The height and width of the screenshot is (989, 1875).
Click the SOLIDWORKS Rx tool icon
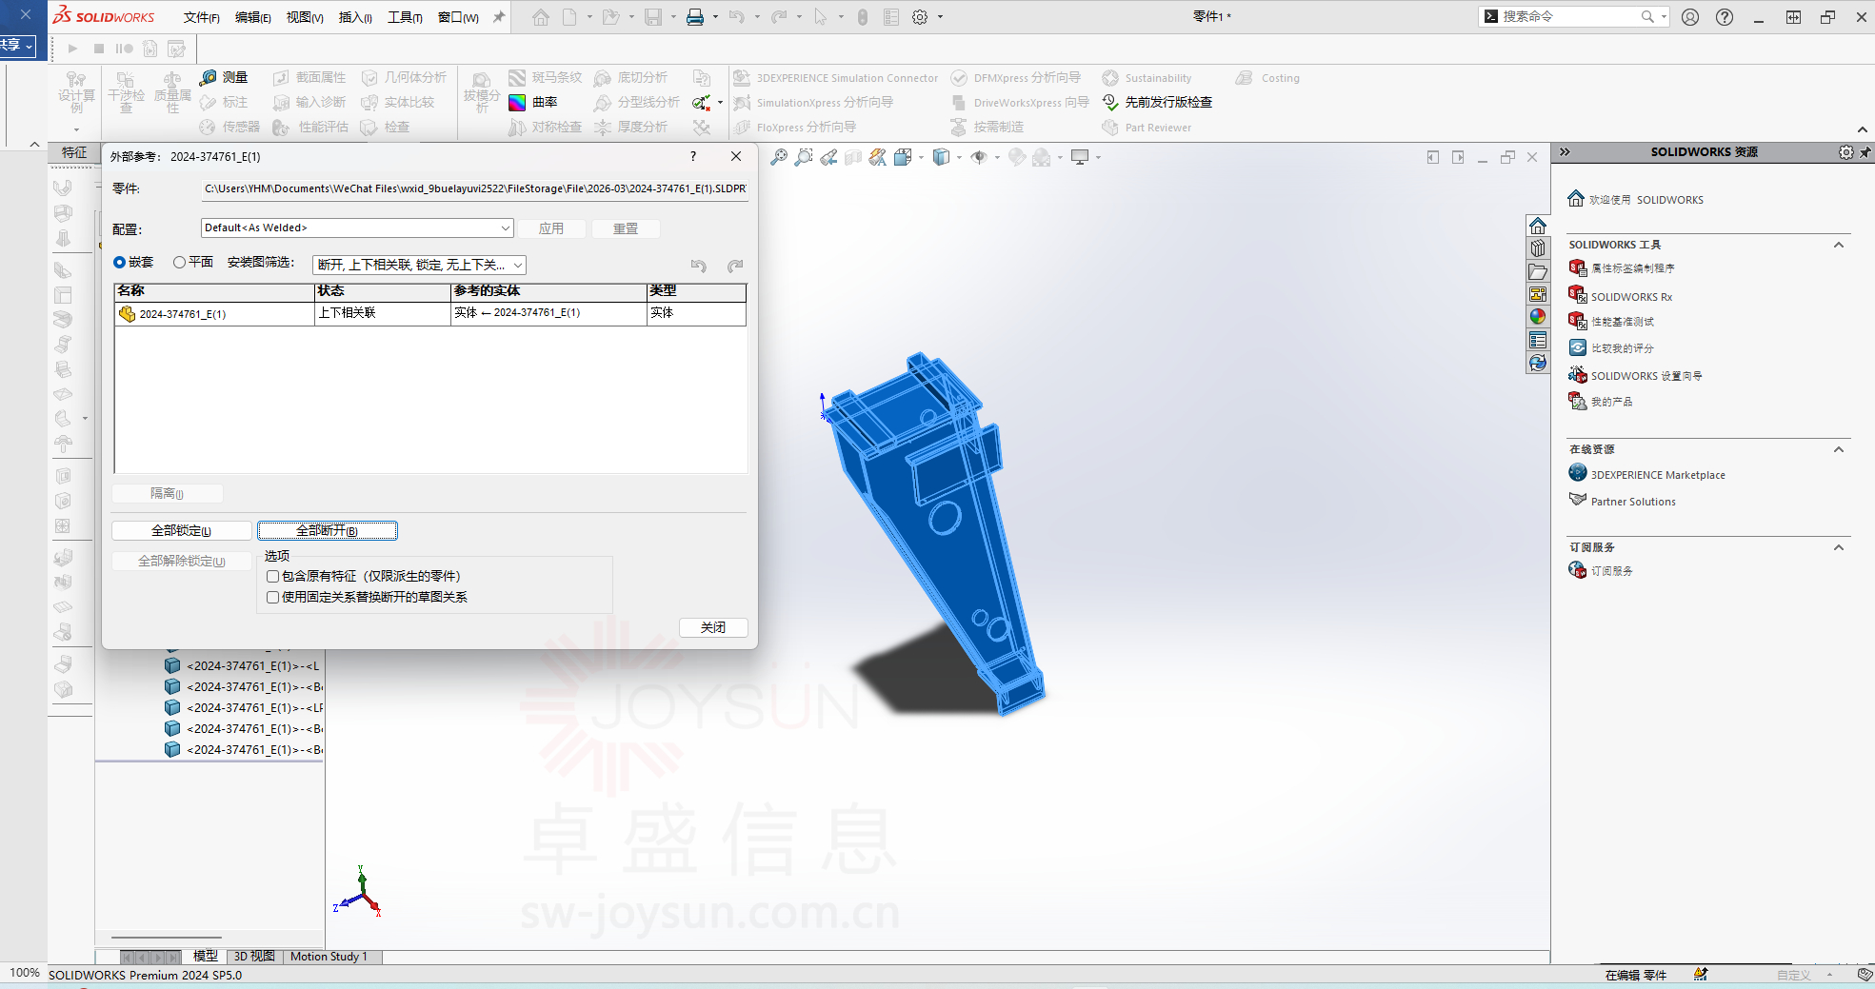(1578, 296)
